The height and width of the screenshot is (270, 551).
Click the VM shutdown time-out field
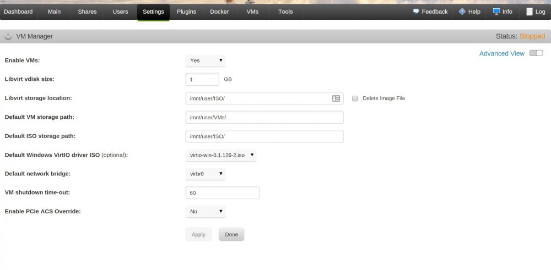[x=223, y=193]
